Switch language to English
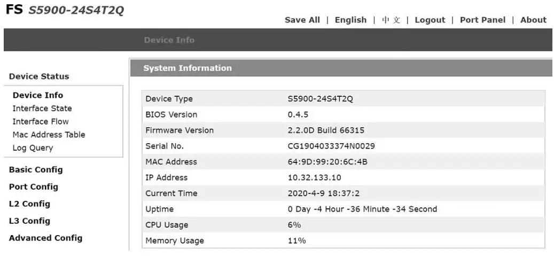The image size is (554, 257). tap(350, 20)
